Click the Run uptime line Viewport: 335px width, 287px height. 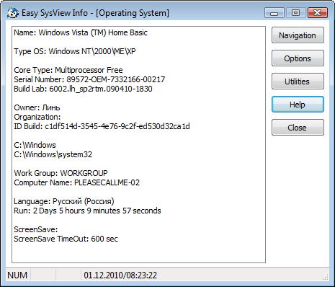[x=87, y=211]
